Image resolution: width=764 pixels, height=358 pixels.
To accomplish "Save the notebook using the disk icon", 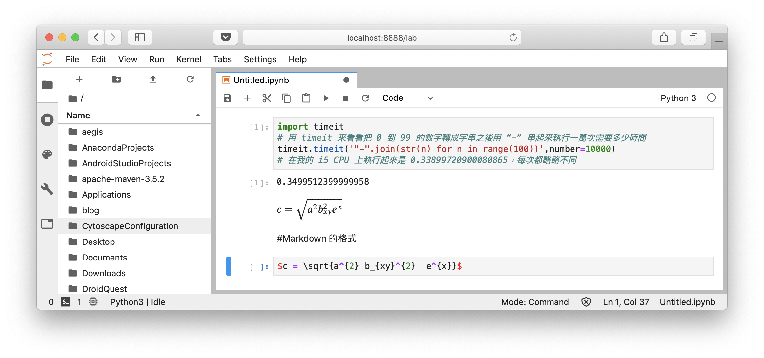I will (x=227, y=98).
